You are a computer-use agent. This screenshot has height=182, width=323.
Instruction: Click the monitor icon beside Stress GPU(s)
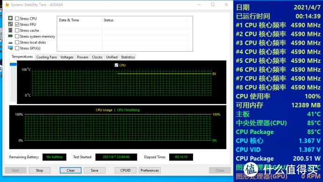click(x=10, y=48)
